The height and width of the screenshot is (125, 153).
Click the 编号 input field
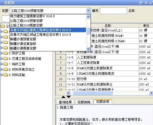tap(114, 11)
